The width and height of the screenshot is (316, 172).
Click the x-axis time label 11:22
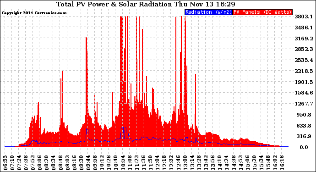[137, 163]
